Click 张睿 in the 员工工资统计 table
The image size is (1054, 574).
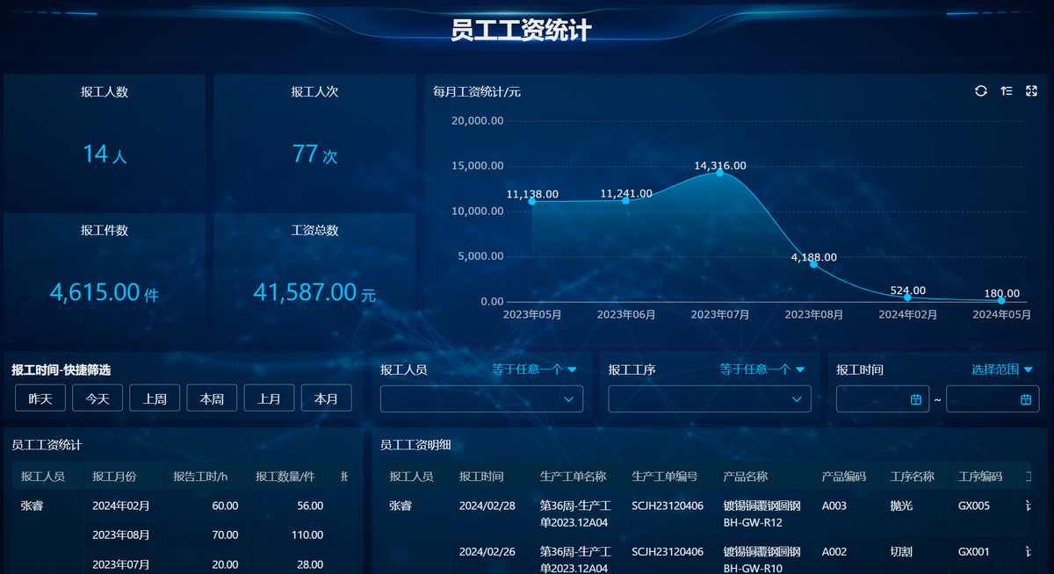click(32, 506)
